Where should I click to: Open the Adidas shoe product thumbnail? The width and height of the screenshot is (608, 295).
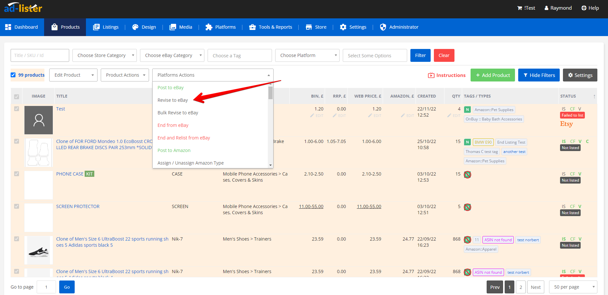pyautogui.click(x=39, y=250)
